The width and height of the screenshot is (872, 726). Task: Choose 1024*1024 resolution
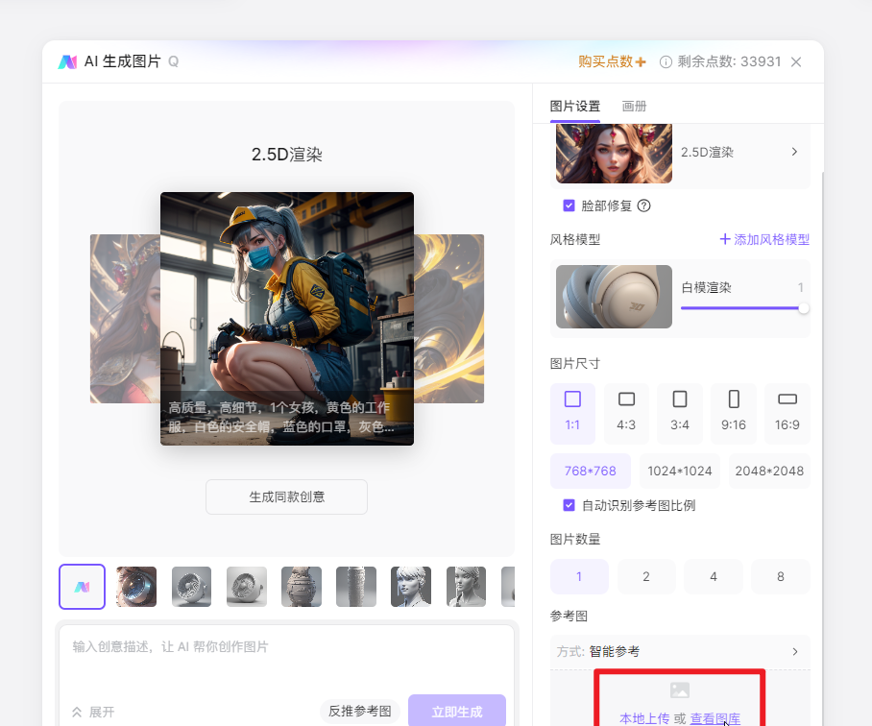pyautogui.click(x=680, y=471)
